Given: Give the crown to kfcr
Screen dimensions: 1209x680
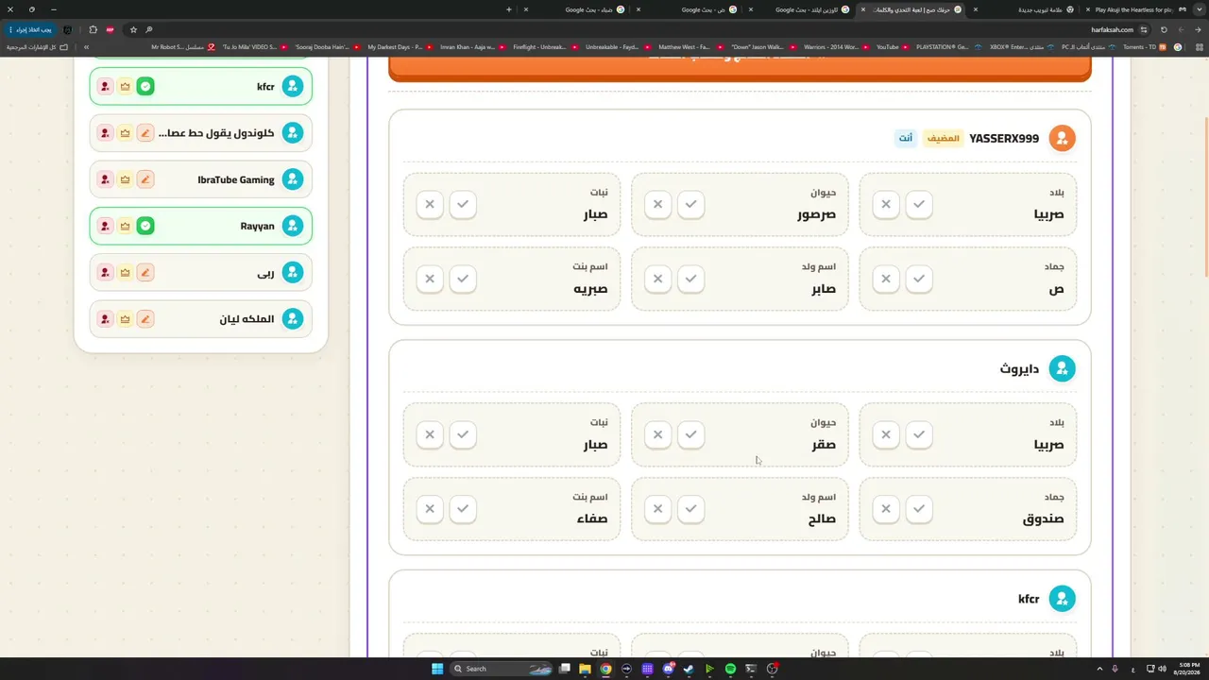Looking at the screenshot, I should point(125,87).
